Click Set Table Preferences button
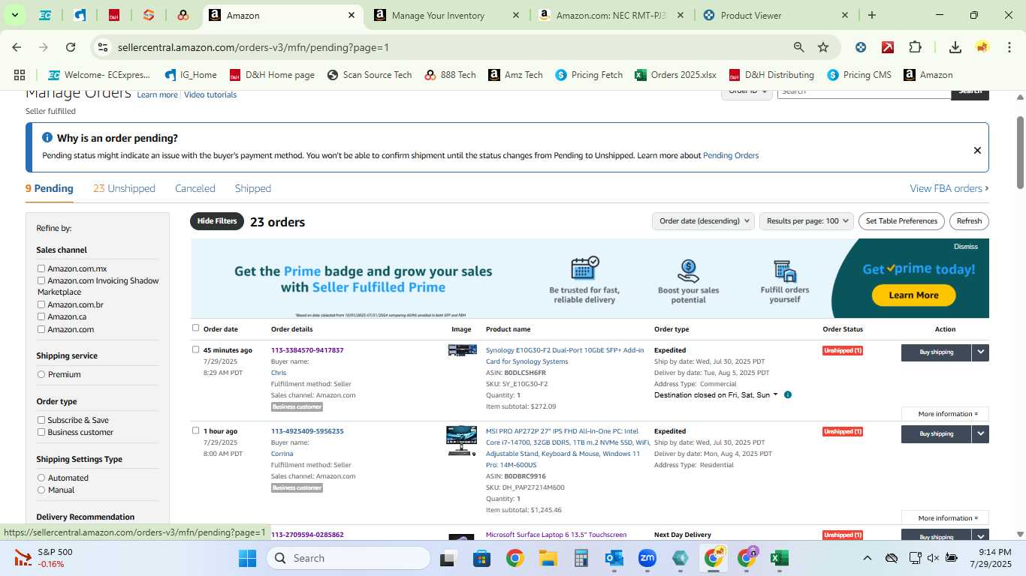 [x=901, y=221]
